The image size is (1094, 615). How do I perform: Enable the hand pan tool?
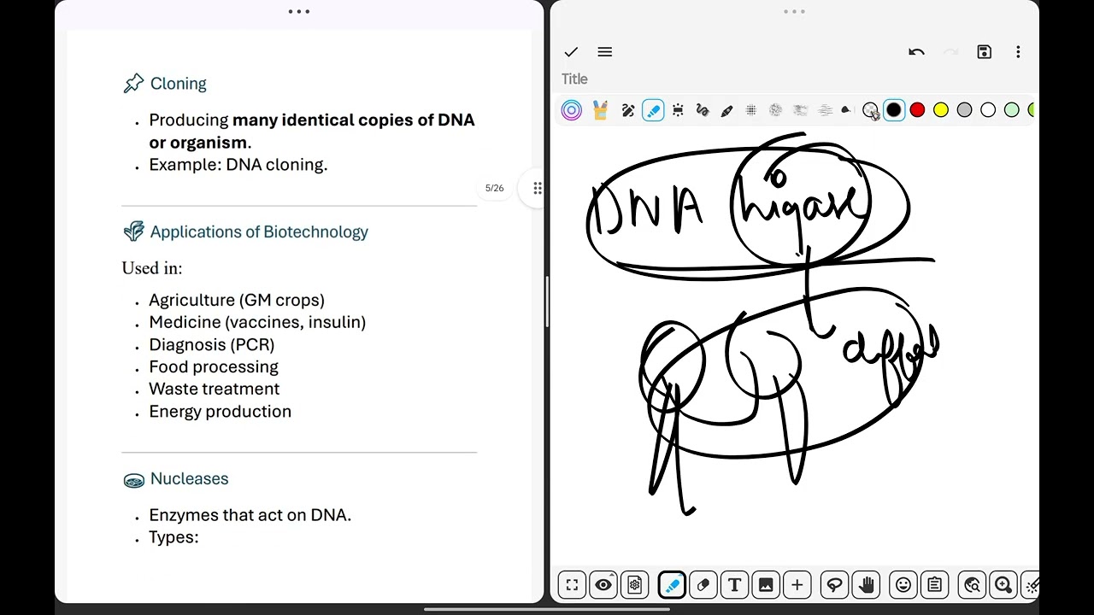tap(867, 585)
